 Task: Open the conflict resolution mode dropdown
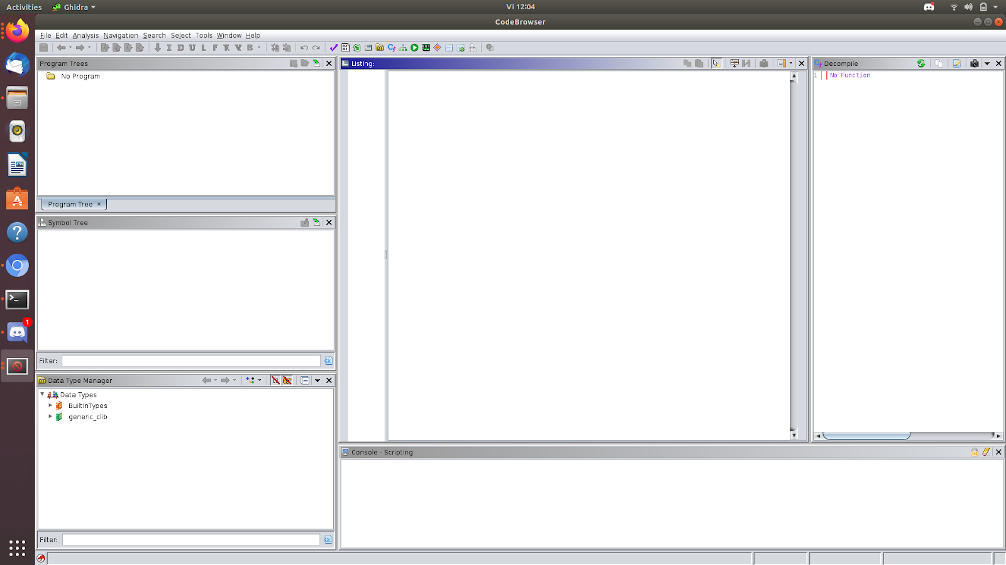(x=260, y=380)
